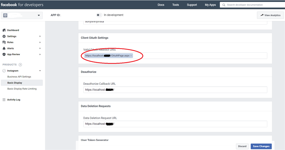Click the App Review shield icon
The image size is (285, 150).
tap(4, 54)
